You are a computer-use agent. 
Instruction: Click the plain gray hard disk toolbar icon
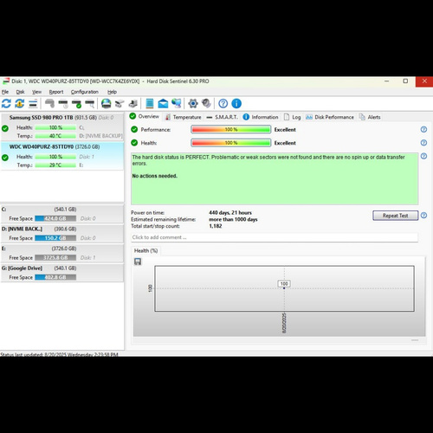pos(50,103)
